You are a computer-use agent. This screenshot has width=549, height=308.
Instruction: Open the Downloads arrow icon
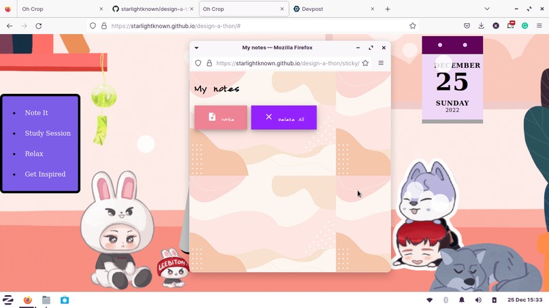point(482,26)
